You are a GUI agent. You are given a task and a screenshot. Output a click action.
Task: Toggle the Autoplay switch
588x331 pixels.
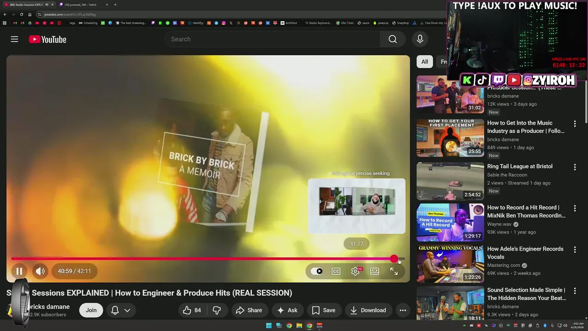click(x=317, y=271)
